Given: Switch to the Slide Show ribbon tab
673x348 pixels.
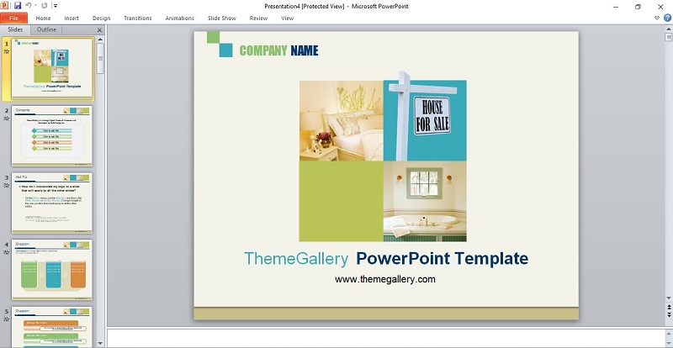Looking at the screenshot, I should click(x=222, y=18).
